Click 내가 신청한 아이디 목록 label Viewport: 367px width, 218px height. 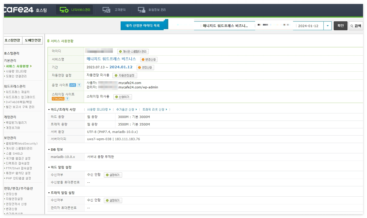coord(143,26)
